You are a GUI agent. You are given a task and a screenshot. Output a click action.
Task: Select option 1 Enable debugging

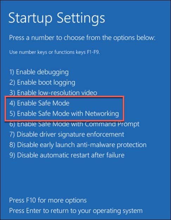(39, 72)
